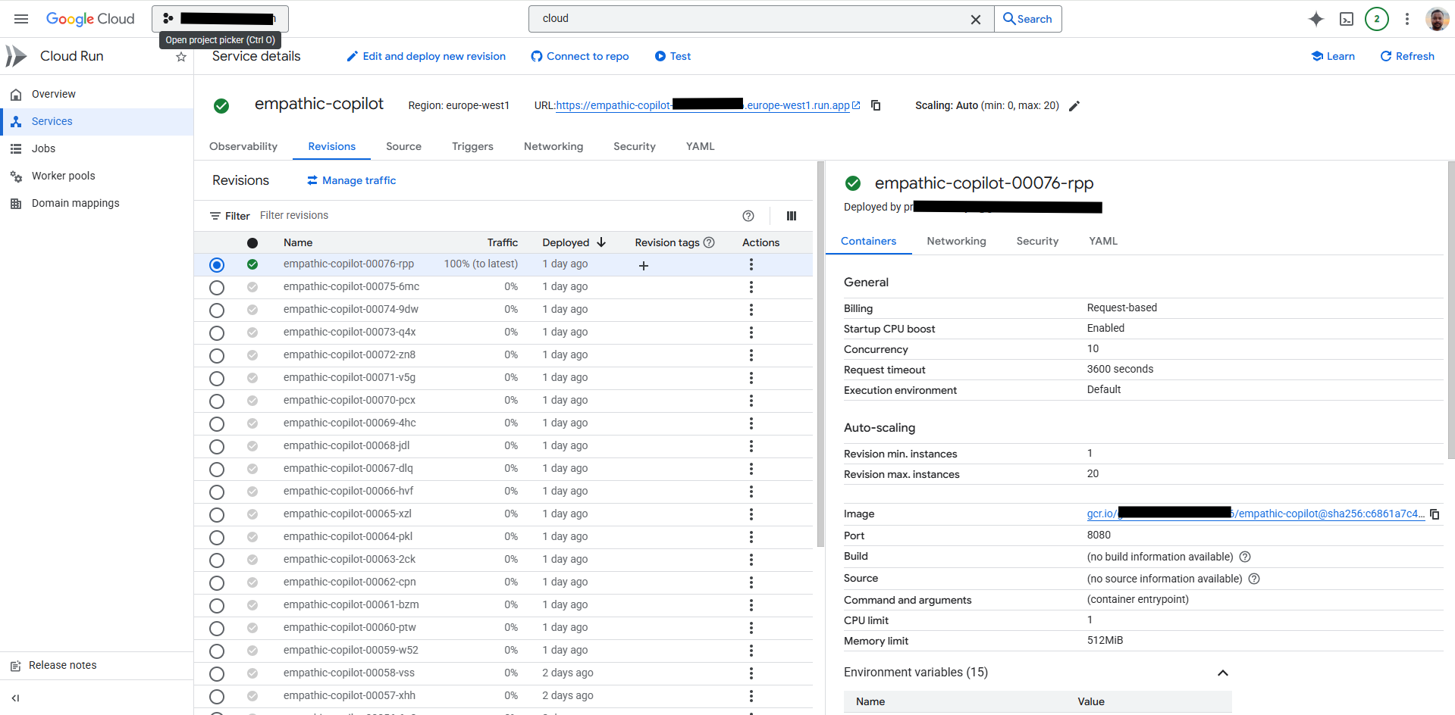Viewport: 1455px width, 715px height.
Task: Click Connect to repo button
Action: pos(580,56)
